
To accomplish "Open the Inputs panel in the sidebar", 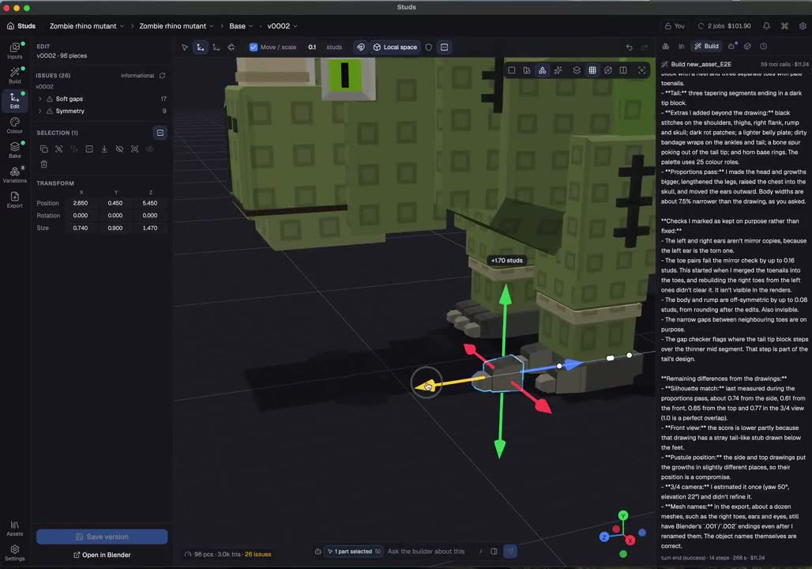I will tap(14, 51).
